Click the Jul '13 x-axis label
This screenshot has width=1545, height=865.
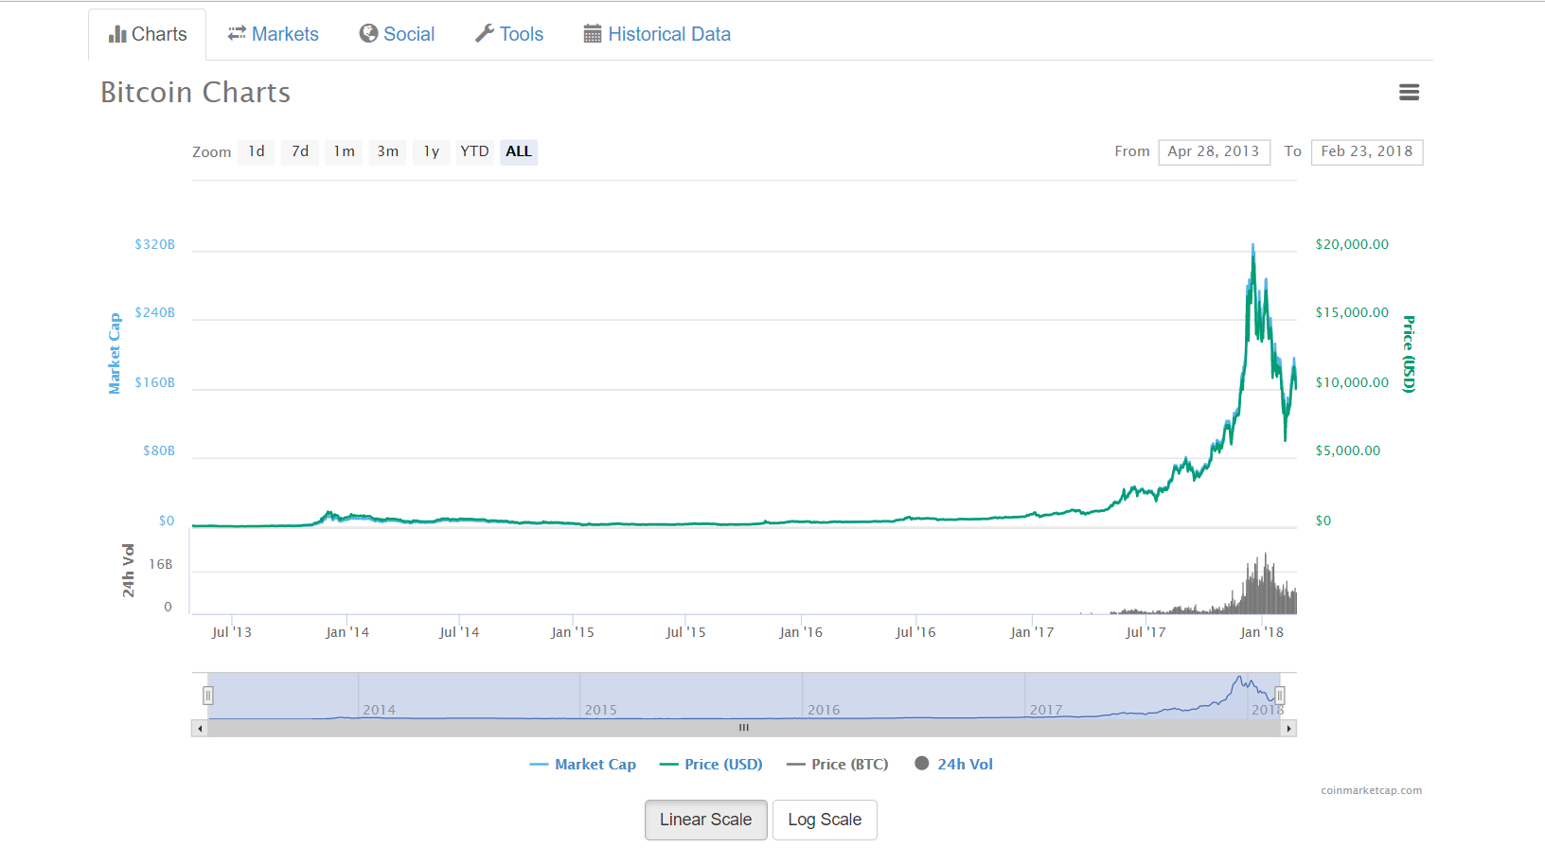232,632
